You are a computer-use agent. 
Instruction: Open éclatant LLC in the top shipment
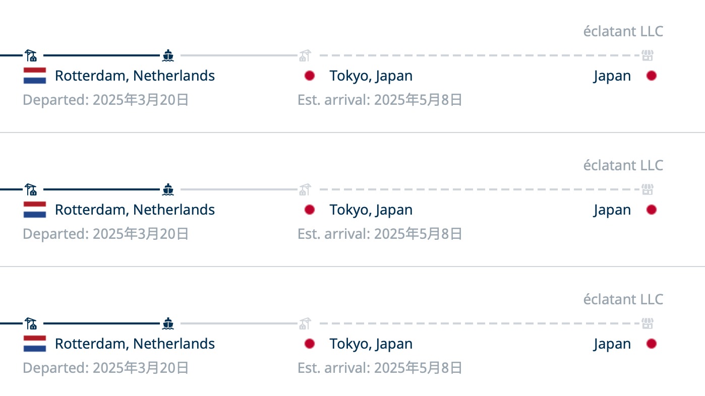[623, 31]
